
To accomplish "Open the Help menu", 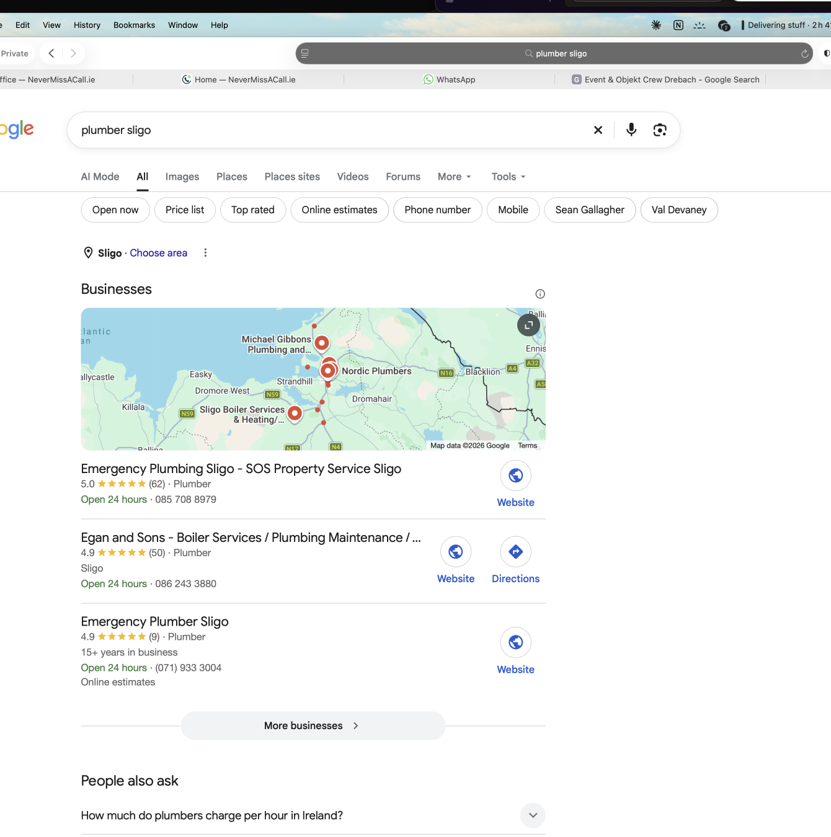I will click(x=220, y=25).
